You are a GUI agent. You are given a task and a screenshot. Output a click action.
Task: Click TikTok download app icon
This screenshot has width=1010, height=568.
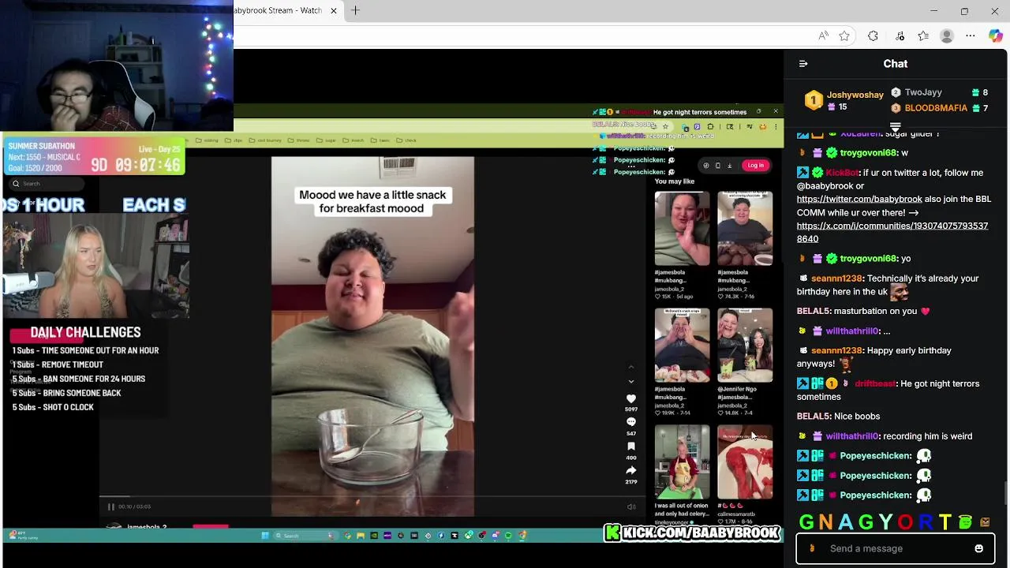729,166
